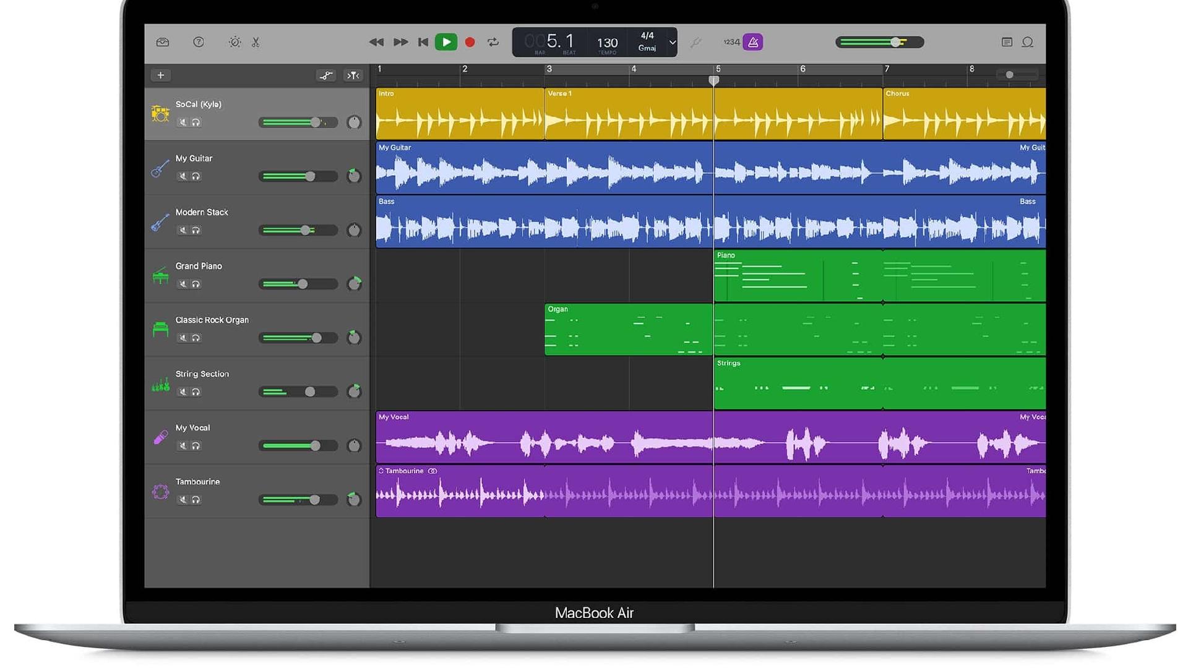Open the 4/4 Gmaj signature menu
Image resolution: width=1188 pixels, height=668 pixels.
click(647, 41)
